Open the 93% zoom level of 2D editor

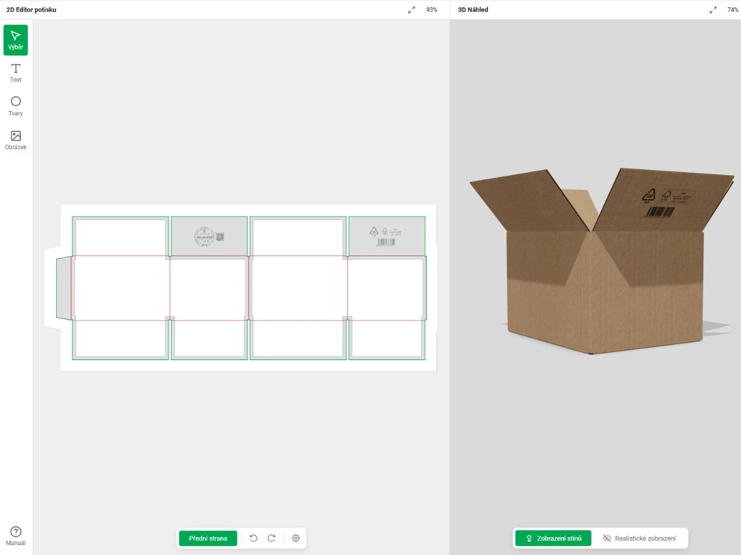(x=432, y=10)
